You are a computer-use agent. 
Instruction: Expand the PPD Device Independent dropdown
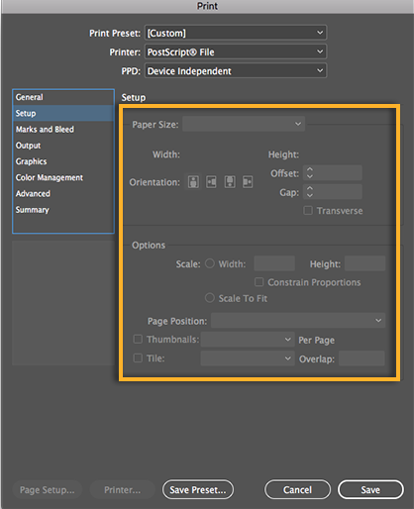point(236,70)
